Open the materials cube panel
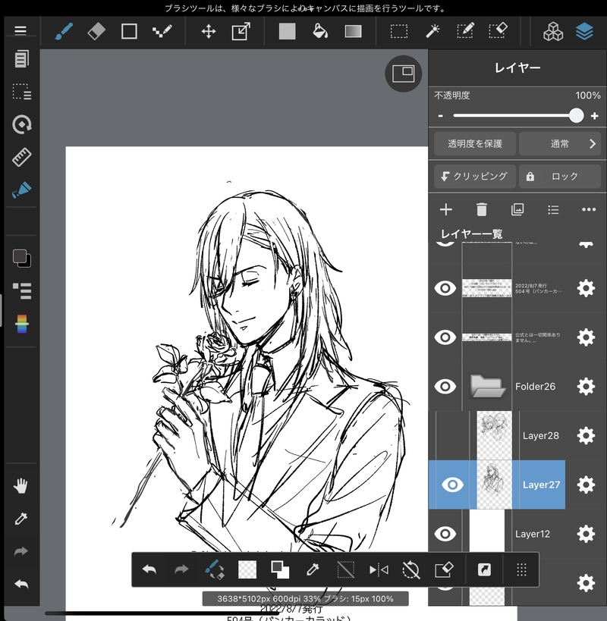This screenshot has width=607, height=621. [553, 31]
